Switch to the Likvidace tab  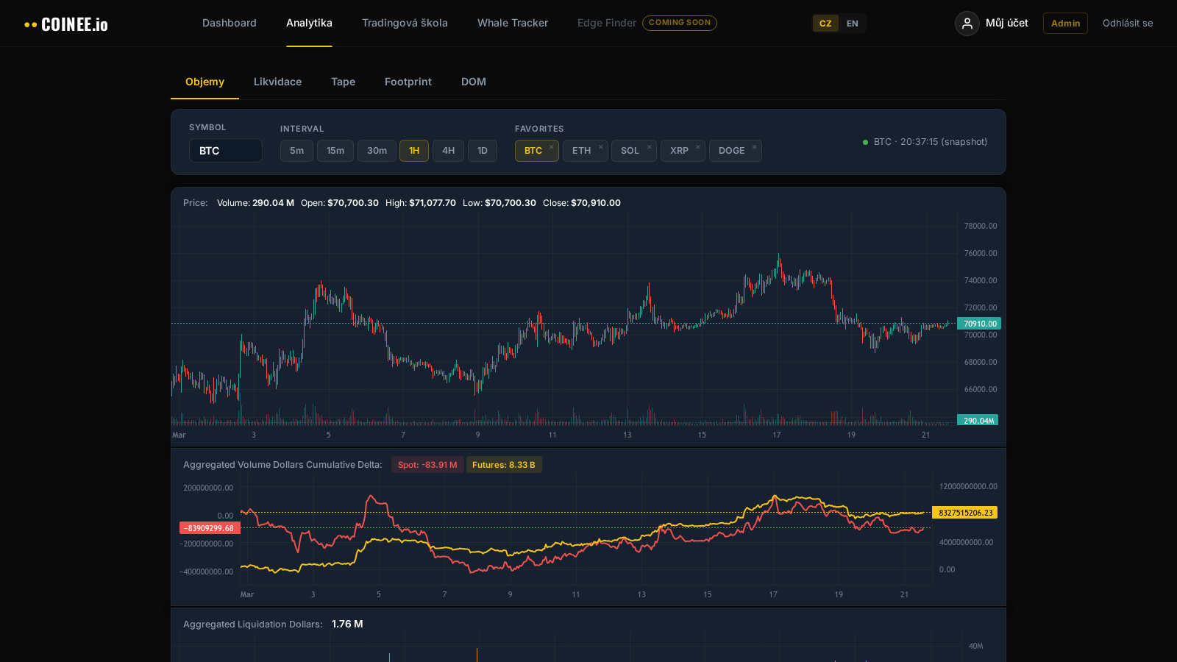pyautogui.click(x=277, y=82)
